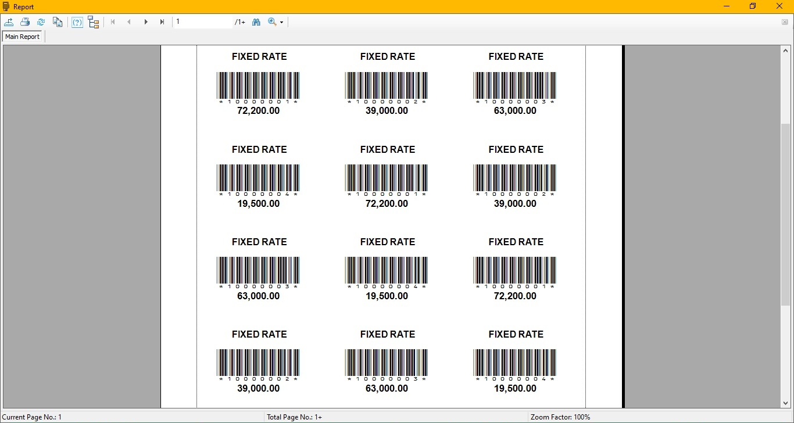Screen dimensions: 794x423
Task: Select the 72,200.00 price in the third row
Action: click(x=516, y=296)
